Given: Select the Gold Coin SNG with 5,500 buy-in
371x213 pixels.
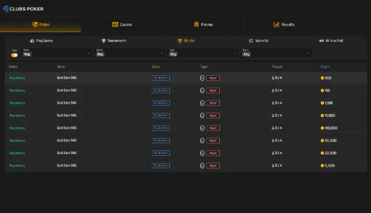Looking at the screenshot, I should 67,166.
